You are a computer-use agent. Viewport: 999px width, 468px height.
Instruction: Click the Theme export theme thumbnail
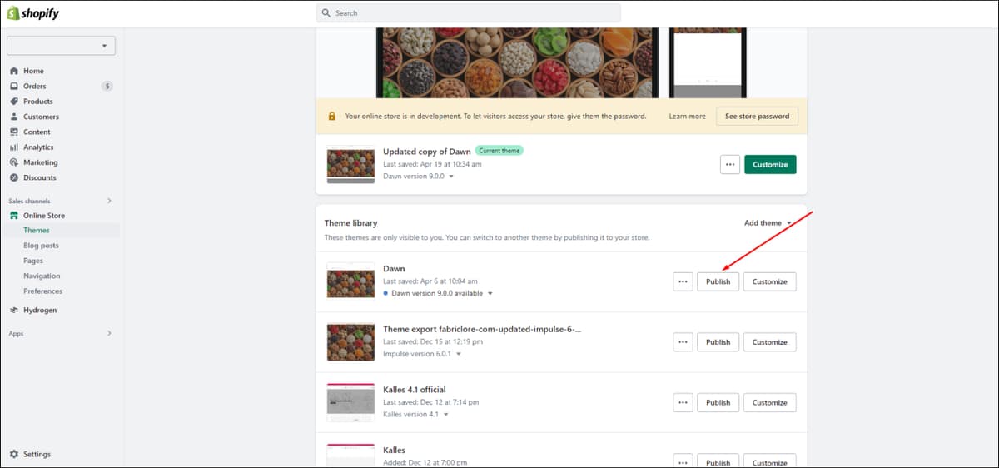350,341
